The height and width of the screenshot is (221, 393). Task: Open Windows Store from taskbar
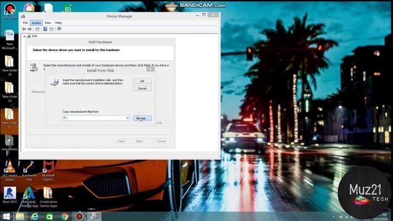click(49, 217)
